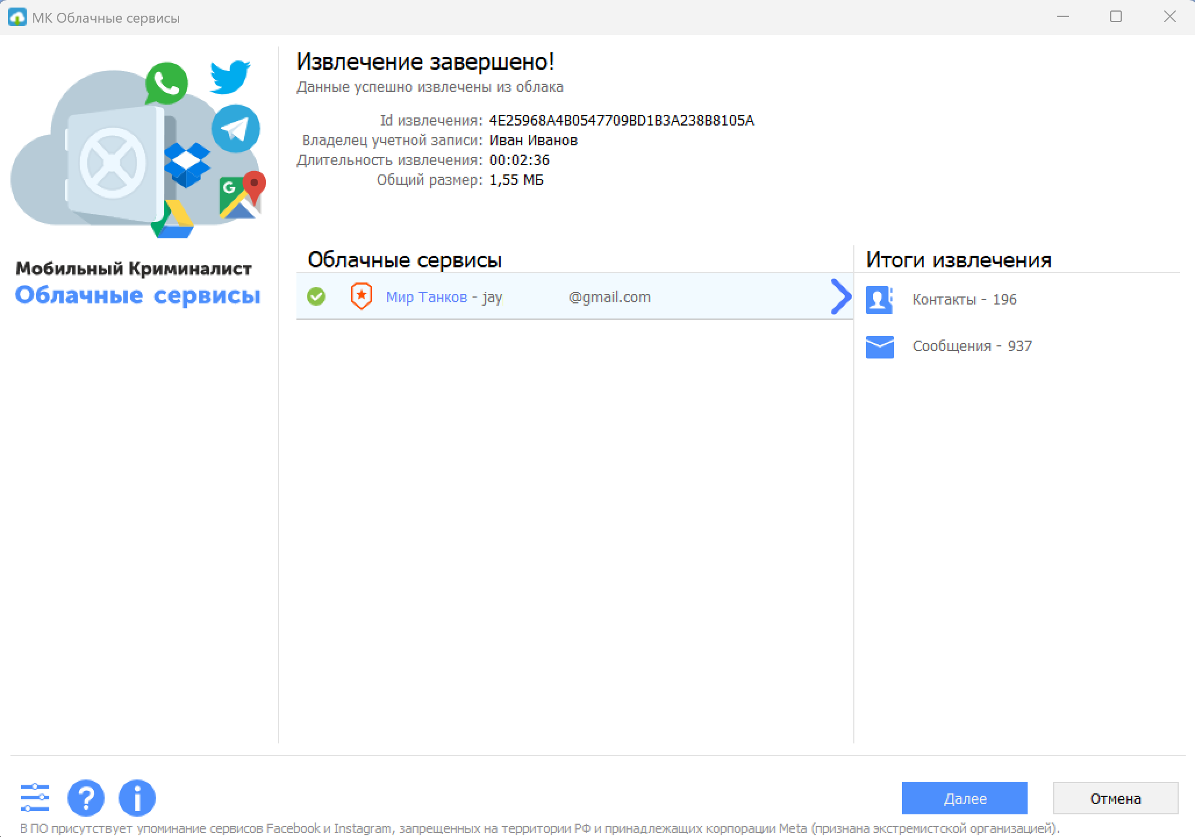
Task: Click the Messages envelope icon
Action: (879, 346)
